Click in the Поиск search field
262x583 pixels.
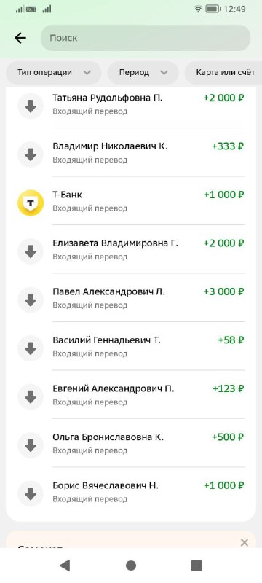146,38
